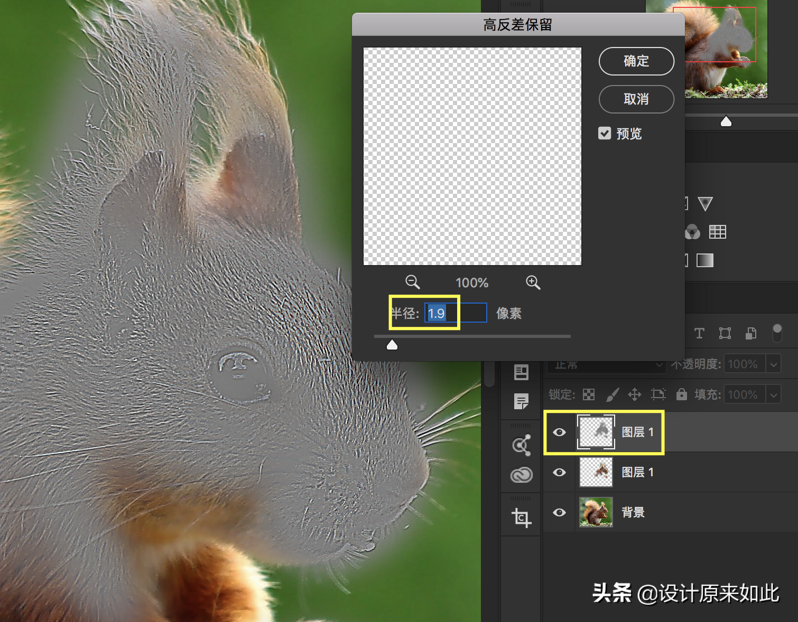
Task: Click the 100% zoom value in High Pass dialog
Action: [472, 283]
